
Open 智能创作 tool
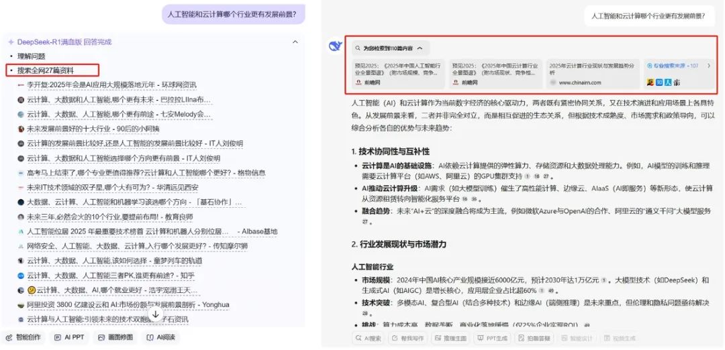[x=24, y=337]
